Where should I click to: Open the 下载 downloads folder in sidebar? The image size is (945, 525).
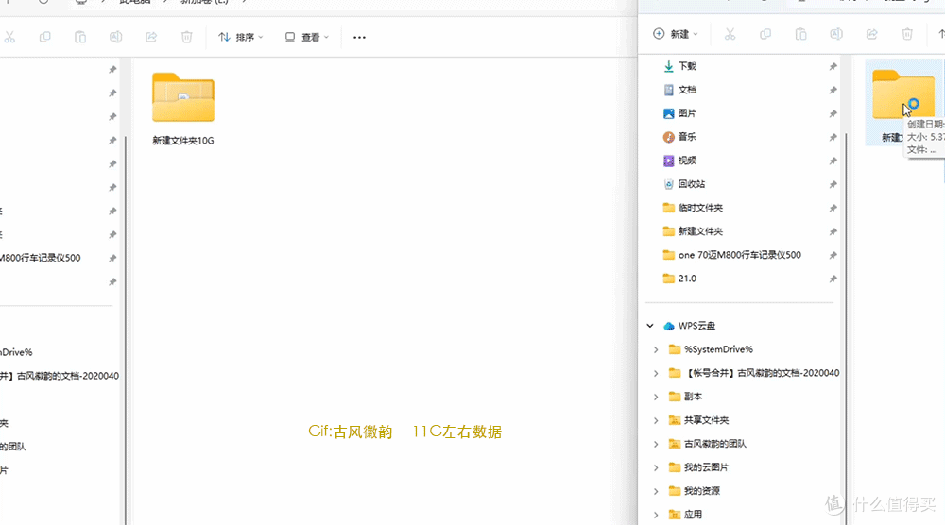(686, 66)
